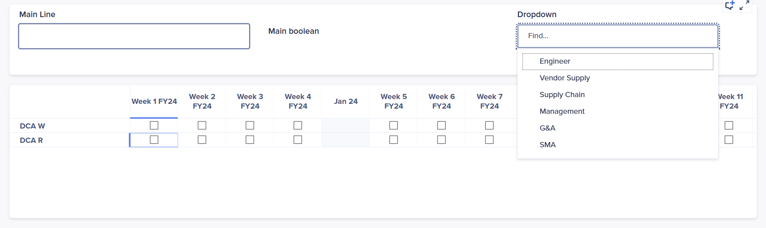Toggle DCA R checkbox for Week 4 FY24
The height and width of the screenshot is (228, 766).
(298, 140)
